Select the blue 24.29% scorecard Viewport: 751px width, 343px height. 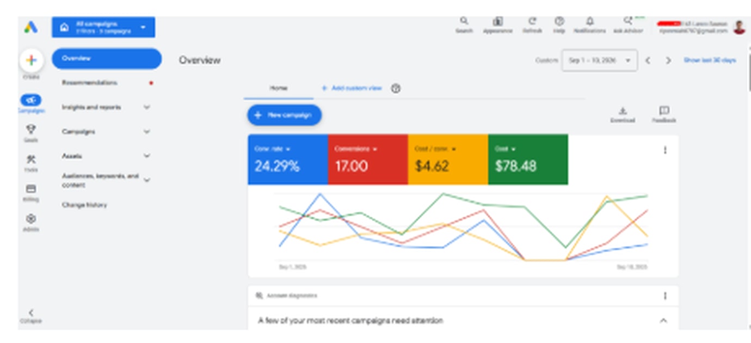click(x=288, y=160)
